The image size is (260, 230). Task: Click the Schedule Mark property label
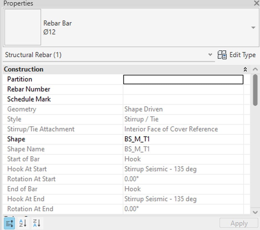[x=29, y=99]
